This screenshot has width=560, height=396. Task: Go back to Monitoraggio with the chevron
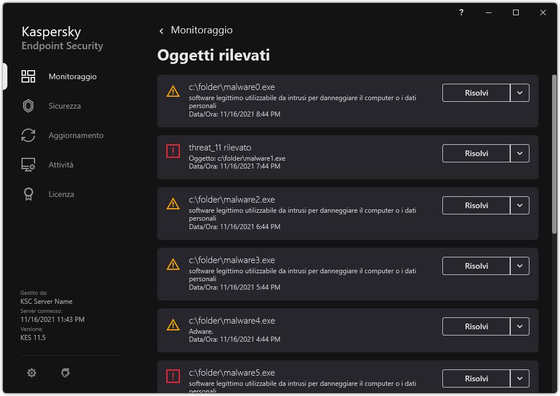click(161, 31)
